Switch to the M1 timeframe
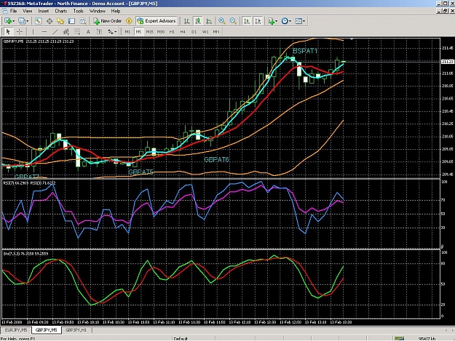 127,31
